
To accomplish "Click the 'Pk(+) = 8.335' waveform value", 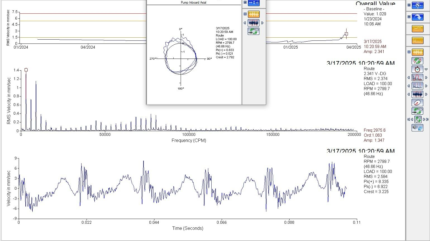I will pyautogui.click(x=376, y=182).
